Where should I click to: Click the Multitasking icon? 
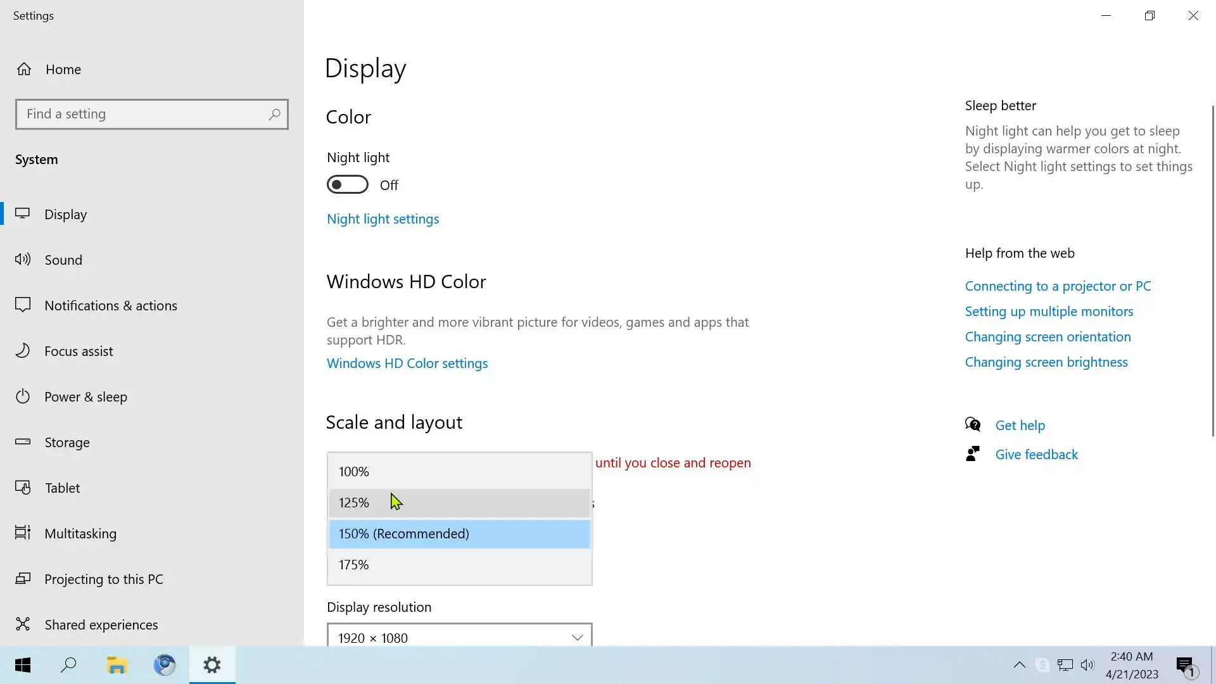[23, 533]
